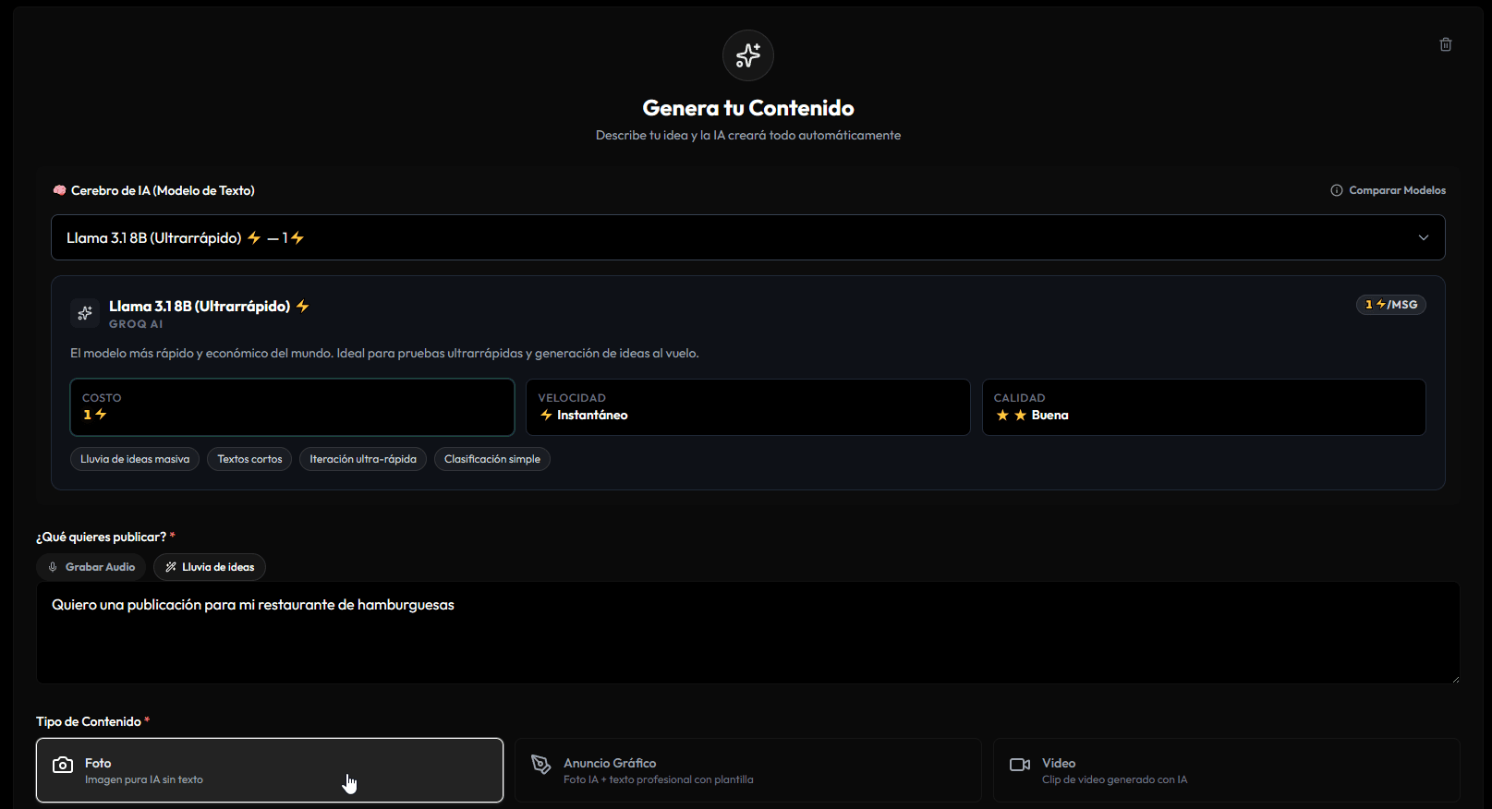This screenshot has width=1492, height=809.
Task: Click the GROQ AI provider label
Action: 136,324
